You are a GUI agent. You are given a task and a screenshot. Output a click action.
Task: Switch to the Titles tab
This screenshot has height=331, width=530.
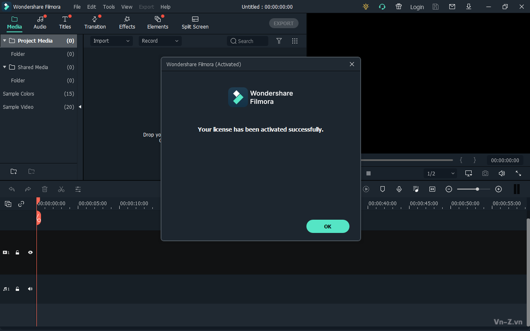point(65,23)
